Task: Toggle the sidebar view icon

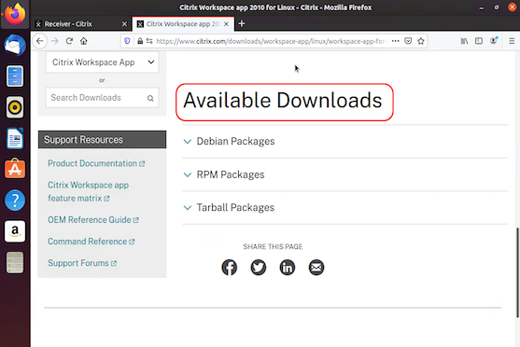Action: (x=479, y=41)
